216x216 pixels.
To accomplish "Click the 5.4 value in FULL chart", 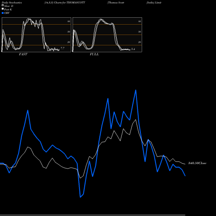I will click(x=133, y=49).
